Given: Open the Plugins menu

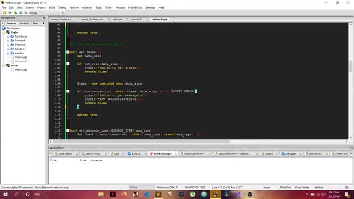Looking at the screenshot, I should pyautogui.click(x=121, y=7).
